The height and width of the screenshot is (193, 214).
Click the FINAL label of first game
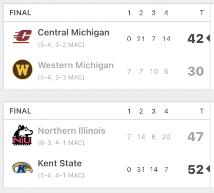(20, 13)
